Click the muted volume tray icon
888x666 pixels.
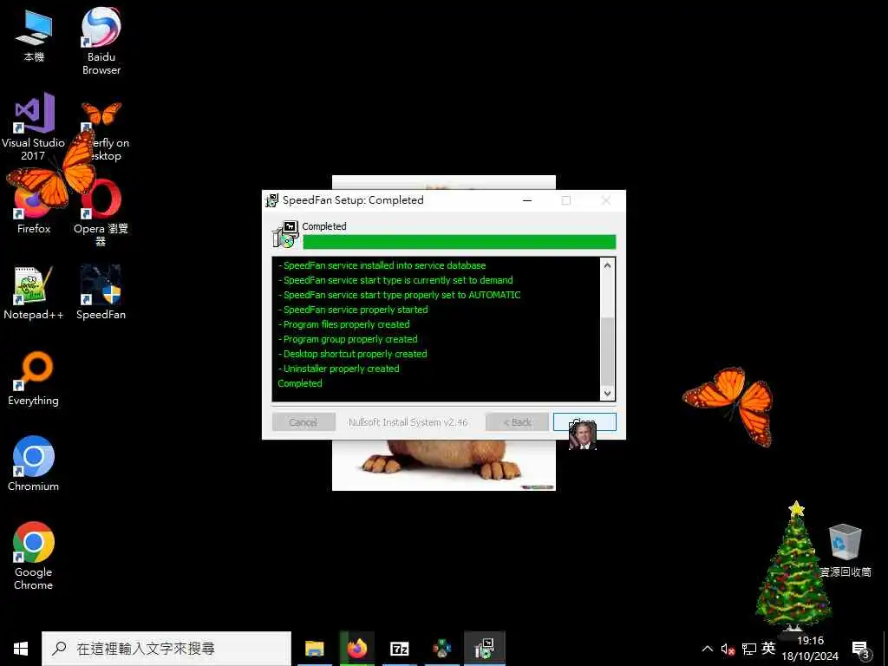point(728,649)
